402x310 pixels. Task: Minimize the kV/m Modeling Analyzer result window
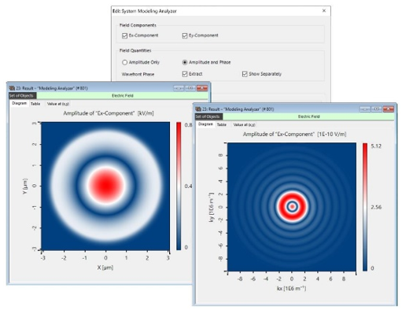click(x=179, y=88)
